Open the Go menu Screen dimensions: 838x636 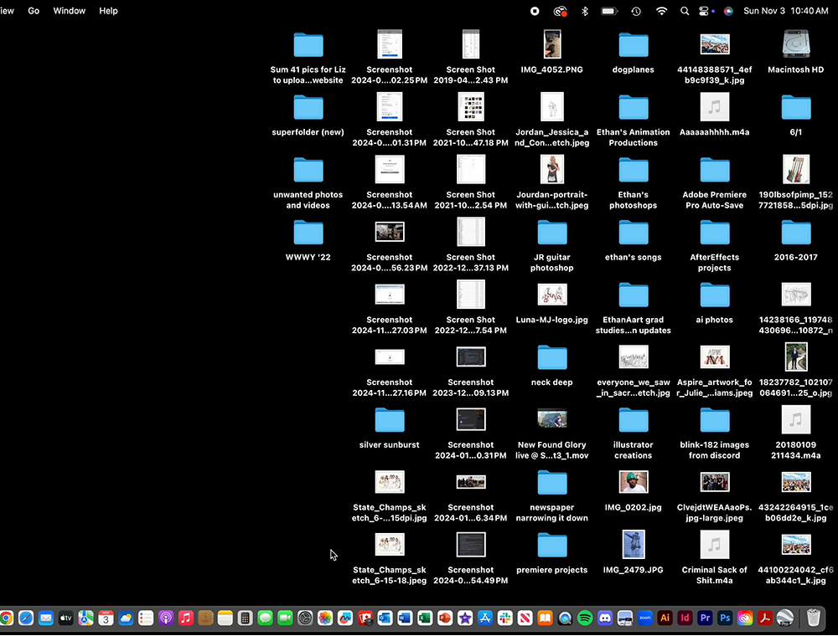[34, 11]
